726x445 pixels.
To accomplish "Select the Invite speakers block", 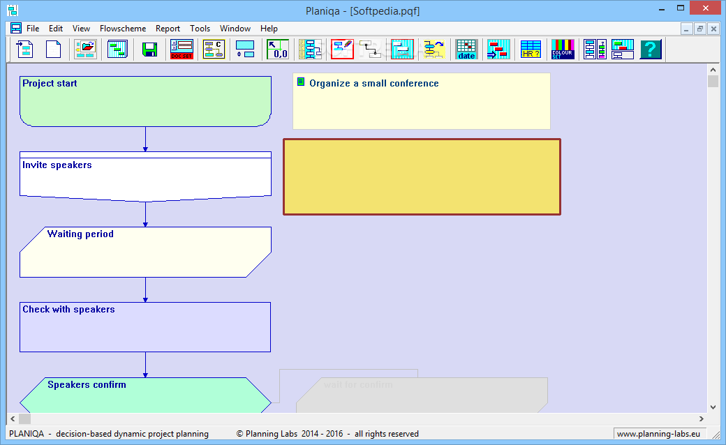I will [x=145, y=176].
